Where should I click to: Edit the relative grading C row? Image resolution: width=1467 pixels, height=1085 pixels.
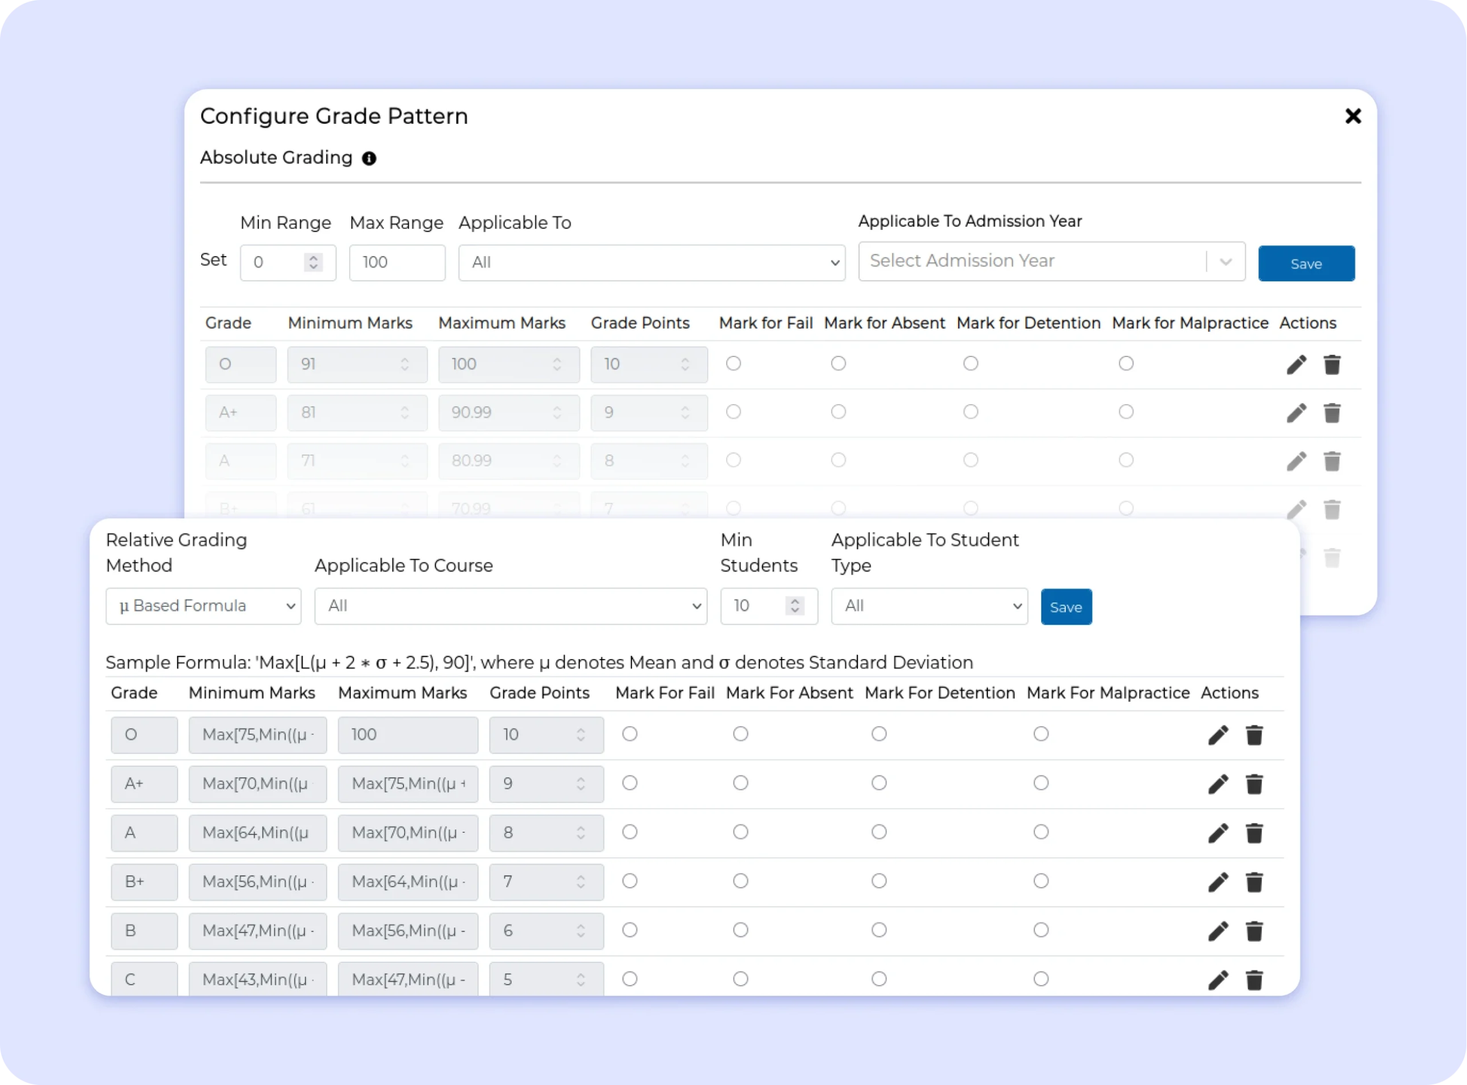pyautogui.click(x=1218, y=980)
